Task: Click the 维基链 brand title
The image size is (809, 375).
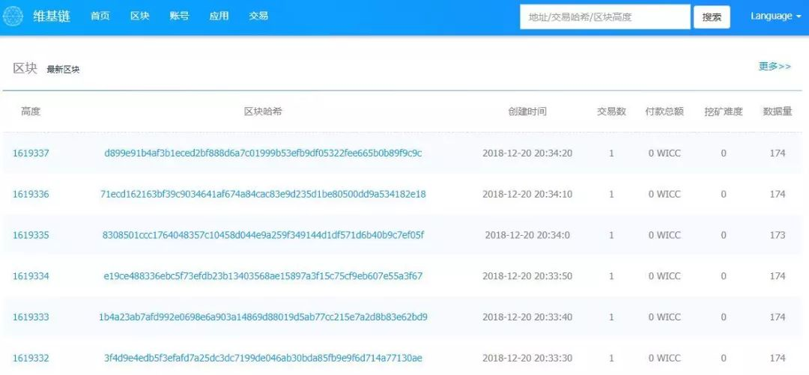Action: [x=52, y=16]
